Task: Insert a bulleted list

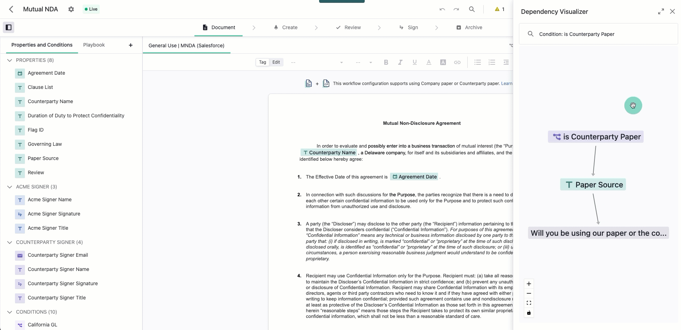Action: (x=478, y=62)
